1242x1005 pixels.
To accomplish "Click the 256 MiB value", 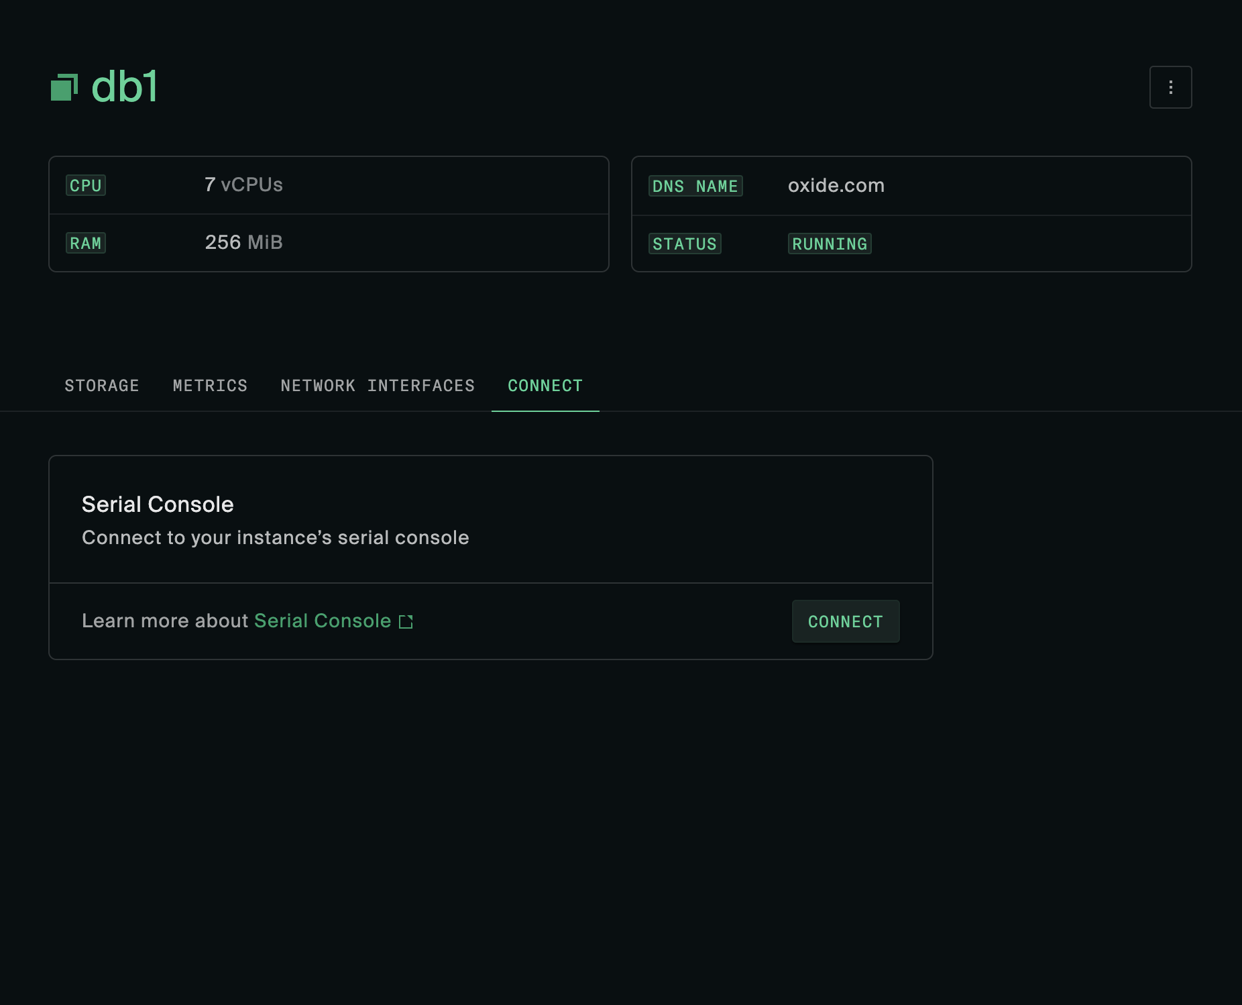I will tap(243, 242).
